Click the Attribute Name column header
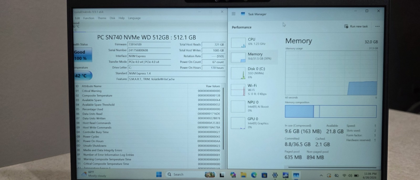 pyautogui.click(x=134, y=86)
